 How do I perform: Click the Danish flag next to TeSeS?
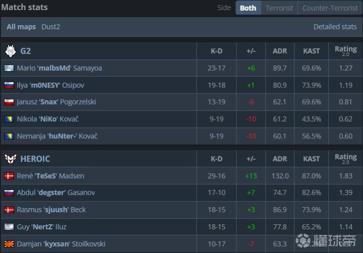[9, 176]
